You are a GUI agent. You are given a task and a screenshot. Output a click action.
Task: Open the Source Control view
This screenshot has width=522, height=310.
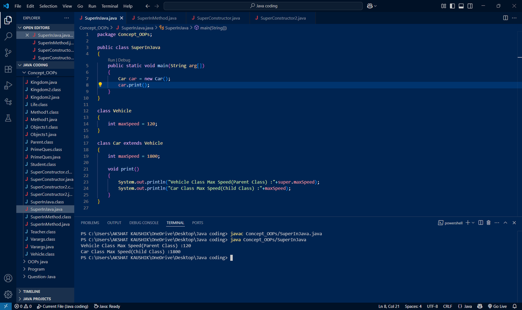tap(8, 53)
